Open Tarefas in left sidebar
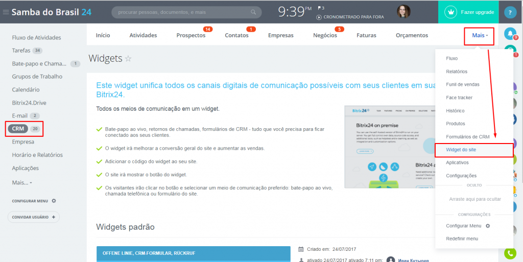This screenshot has height=262, width=523. [21, 51]
